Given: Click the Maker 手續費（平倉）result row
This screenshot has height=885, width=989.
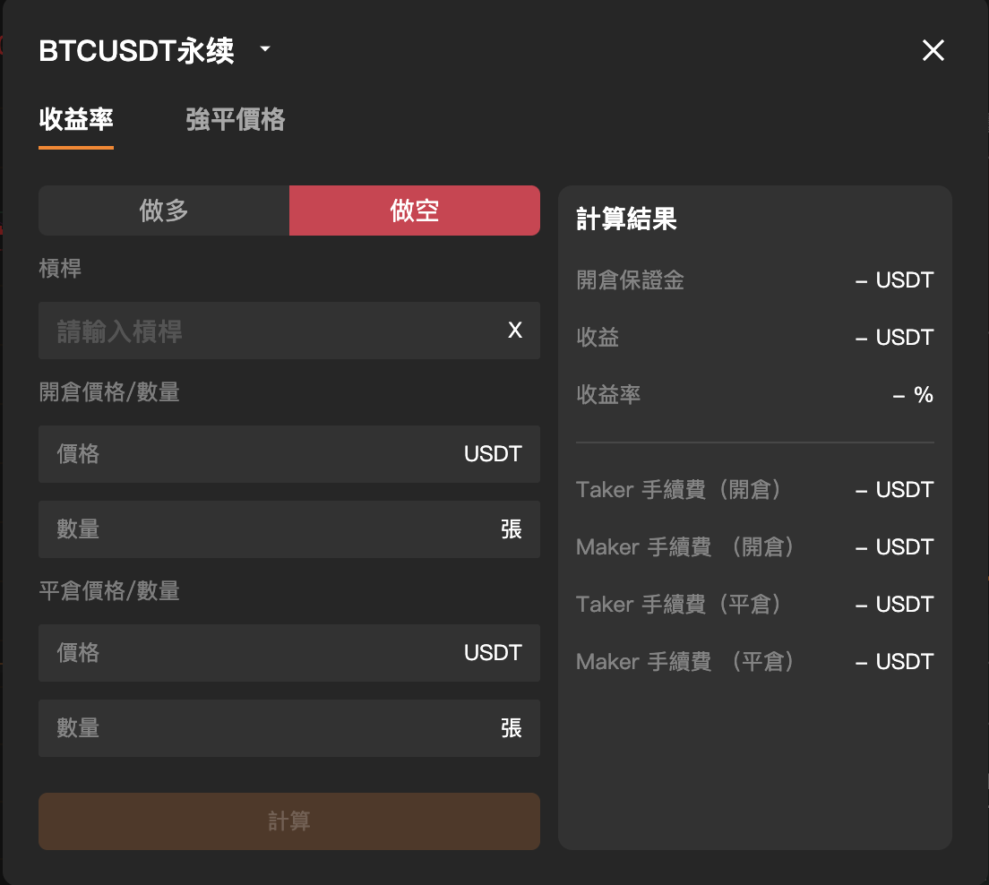Looking at the screenshot, I should 755,662.
